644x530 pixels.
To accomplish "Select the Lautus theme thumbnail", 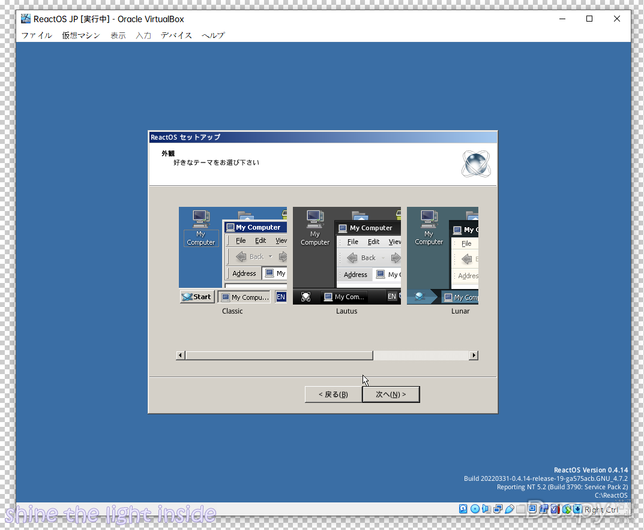I will (x=347, y=255).
